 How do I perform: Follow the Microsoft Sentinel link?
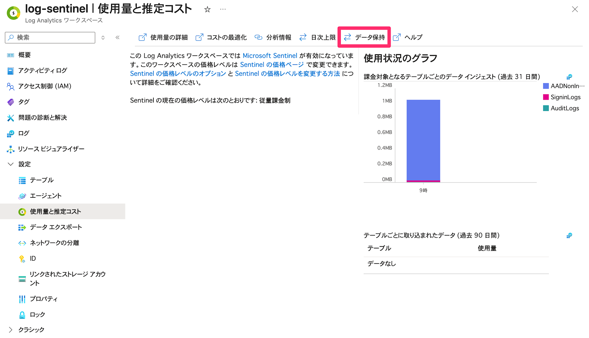click(270, 56)
